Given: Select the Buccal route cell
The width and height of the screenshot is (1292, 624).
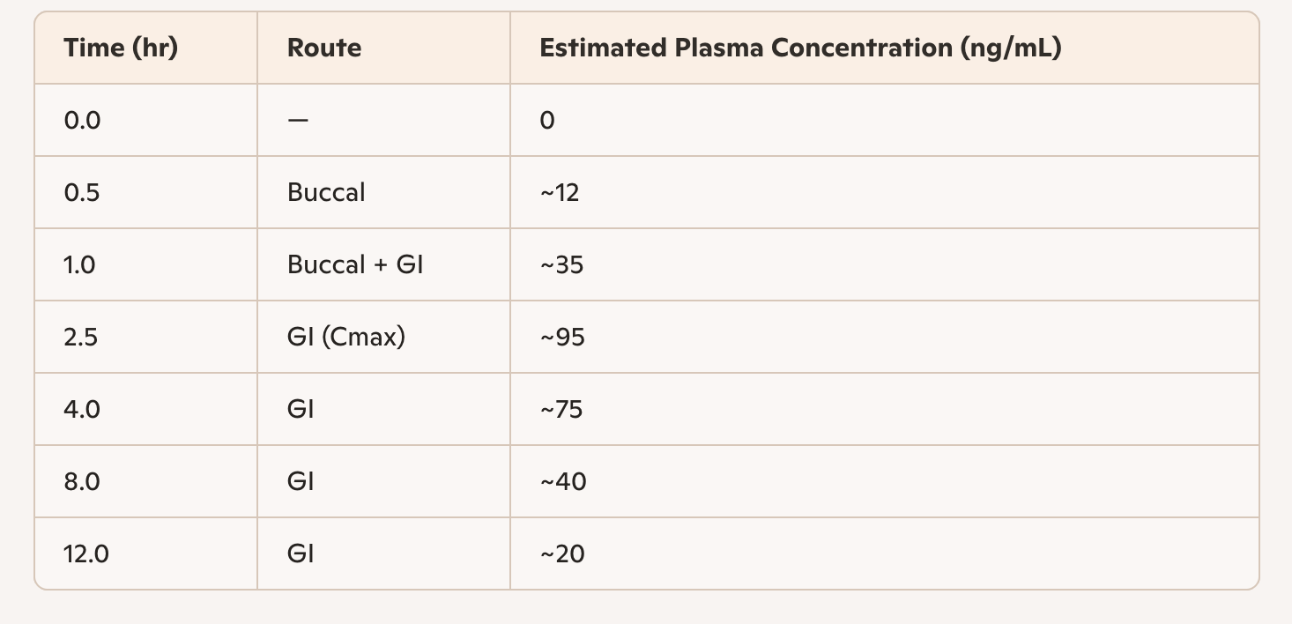Looking at the screenshot, I should [326, 193].
